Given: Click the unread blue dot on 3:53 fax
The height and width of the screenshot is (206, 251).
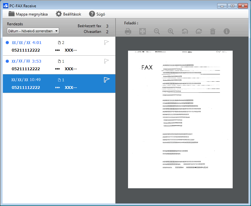Looking at the screenshot, I should pos(7,61).
